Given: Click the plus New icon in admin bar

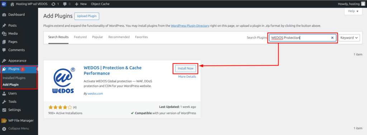Looking at the screenshot, I should (x=76, y=4).
